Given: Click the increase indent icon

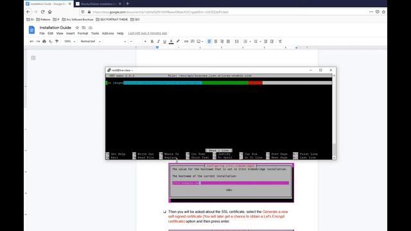Looking at the screenshot, I should (x=272, y=41).
